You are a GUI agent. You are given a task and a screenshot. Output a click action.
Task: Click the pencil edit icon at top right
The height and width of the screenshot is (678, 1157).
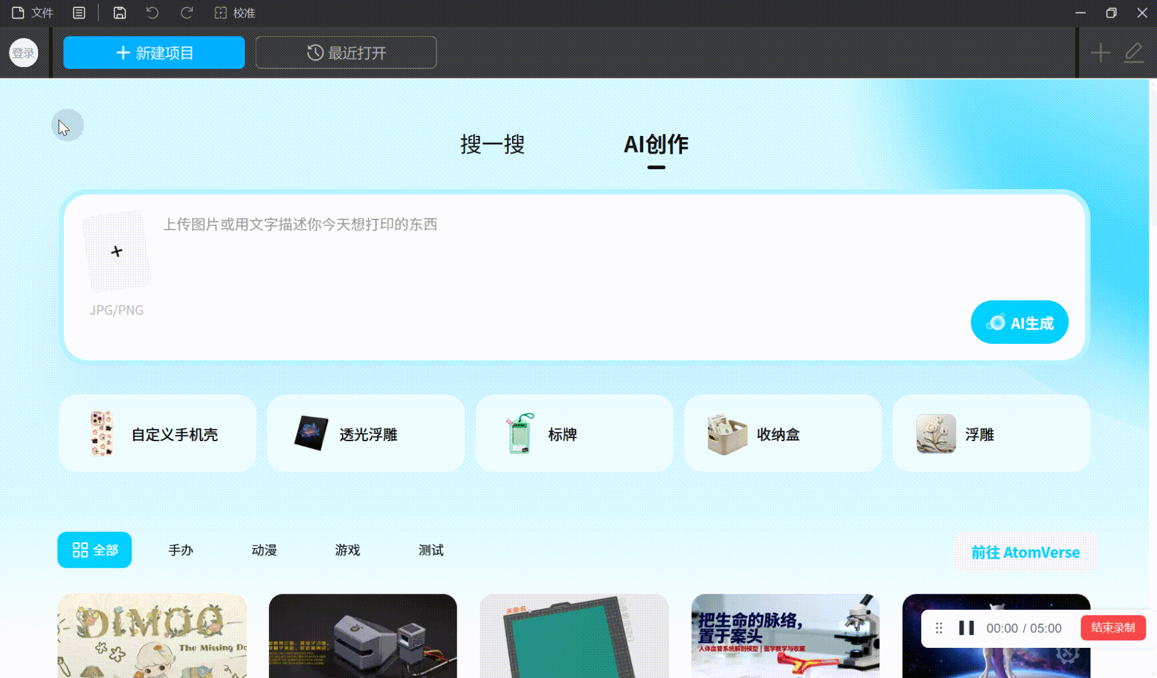1134,53
